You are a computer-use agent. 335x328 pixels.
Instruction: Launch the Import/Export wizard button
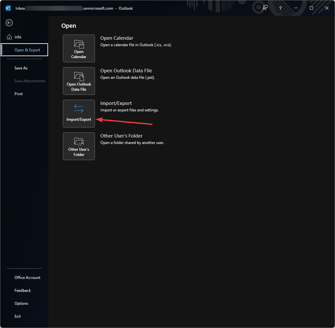click(79, 114)
